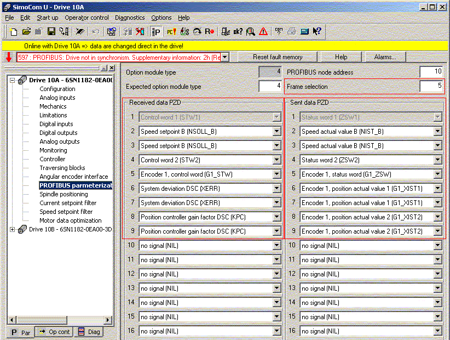Image resolution: width=450 pixels, height=340 pixels.
Task: Open the Operator control menu
Action: pos(86,18)
